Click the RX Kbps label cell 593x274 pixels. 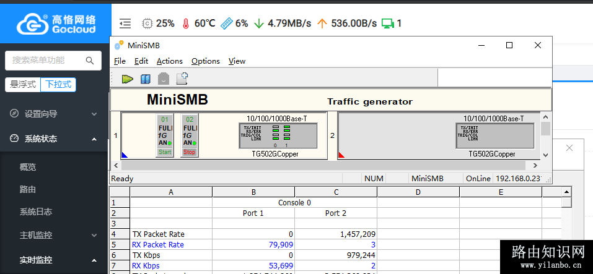[x=171, y=266]
